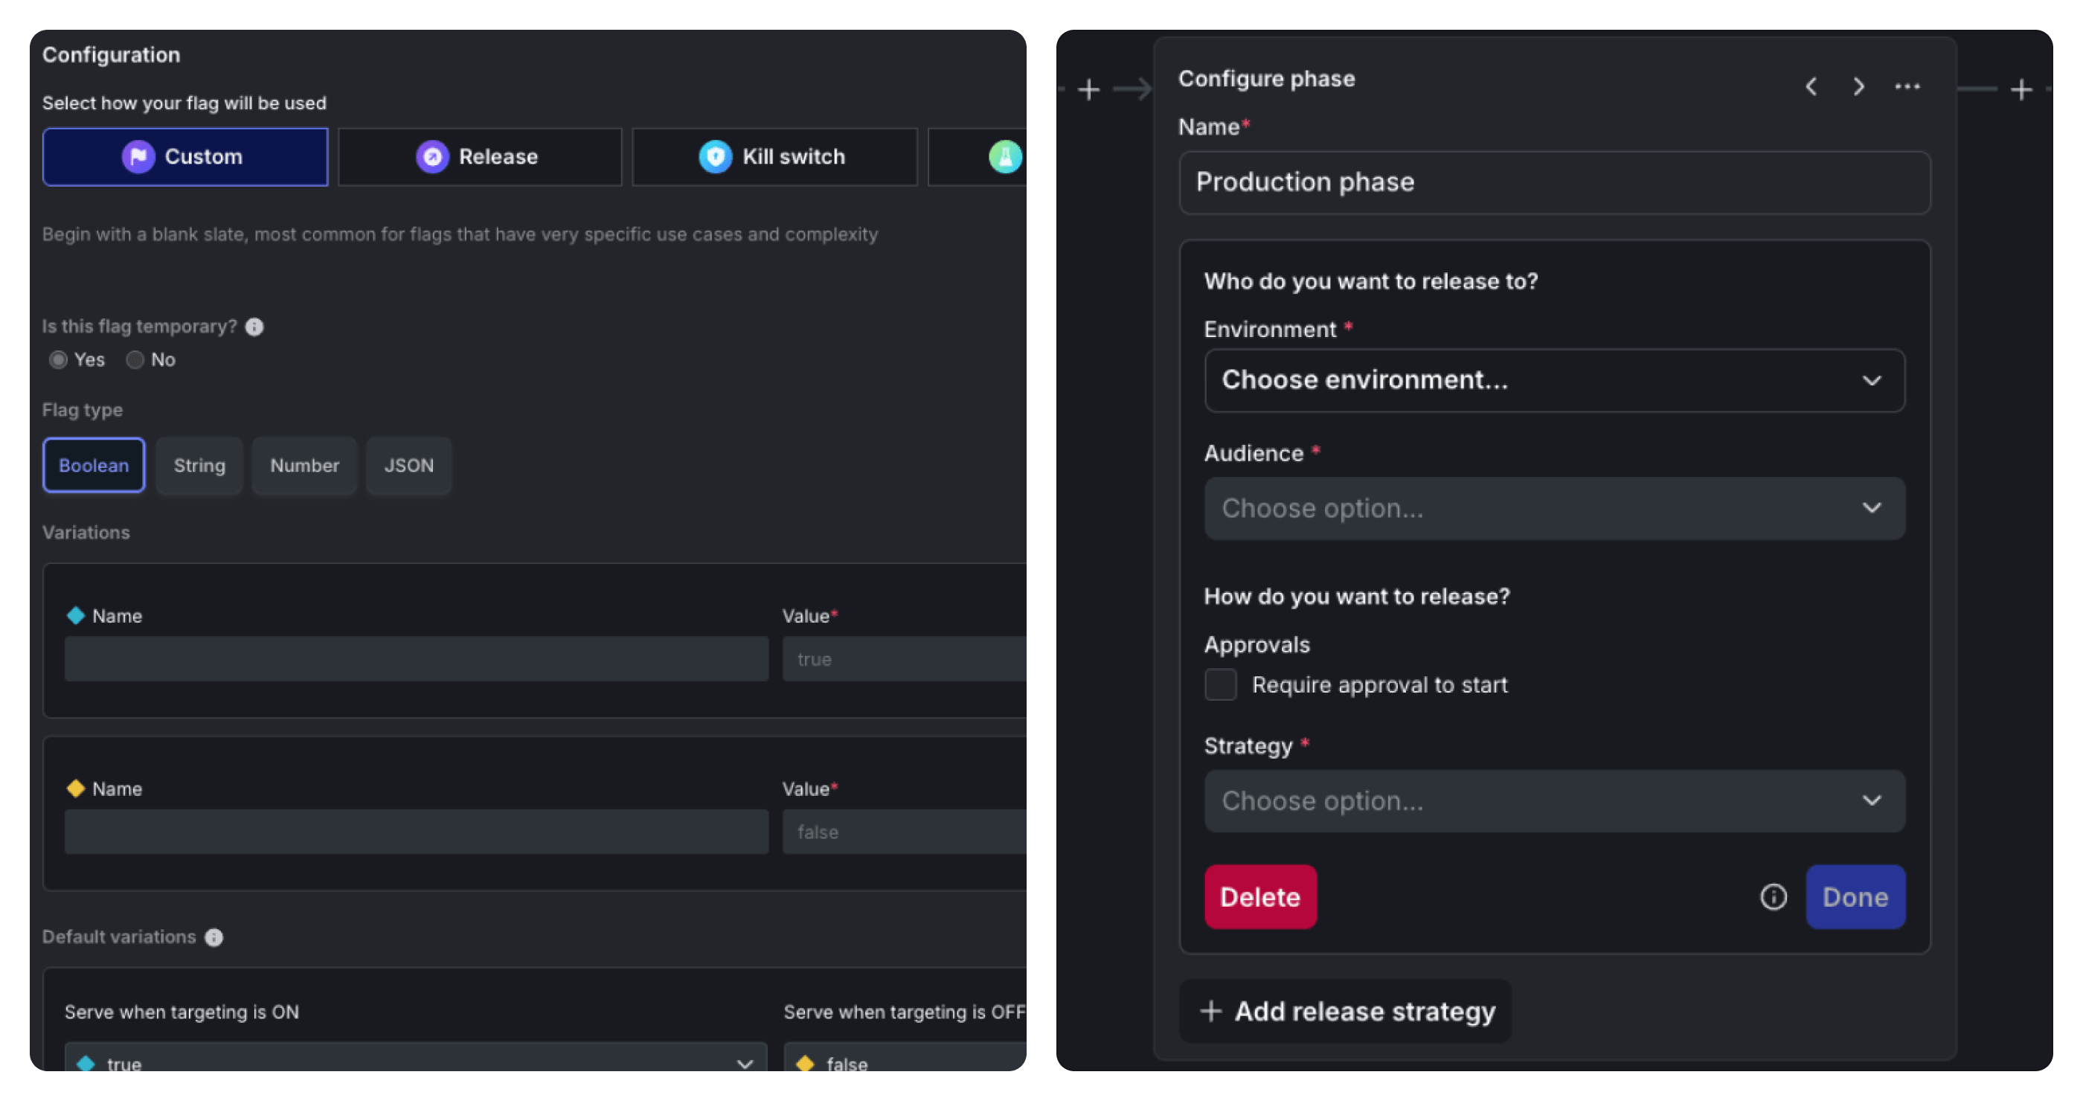Click Add release strategy
2083x1095 pixels.
click(x=1347, y=1011)
